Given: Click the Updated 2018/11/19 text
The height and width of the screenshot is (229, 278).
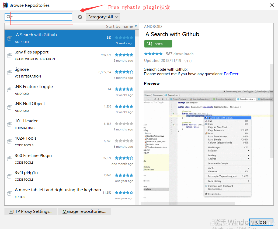Looking at the screenshot, I should click(163, 61).
